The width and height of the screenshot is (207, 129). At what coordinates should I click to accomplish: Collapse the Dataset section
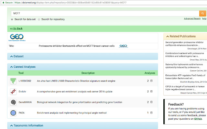tap(12, 56)
